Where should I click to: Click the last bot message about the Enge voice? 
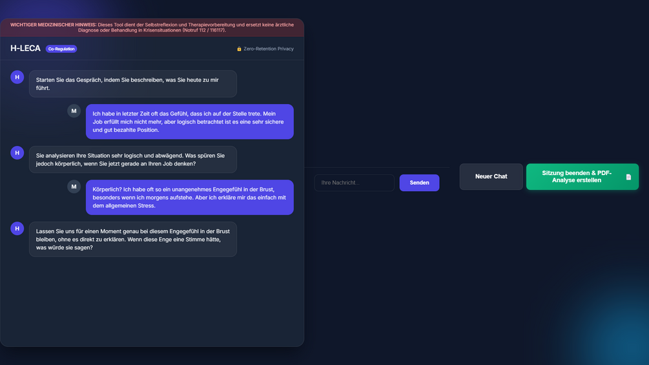[133, 239]
